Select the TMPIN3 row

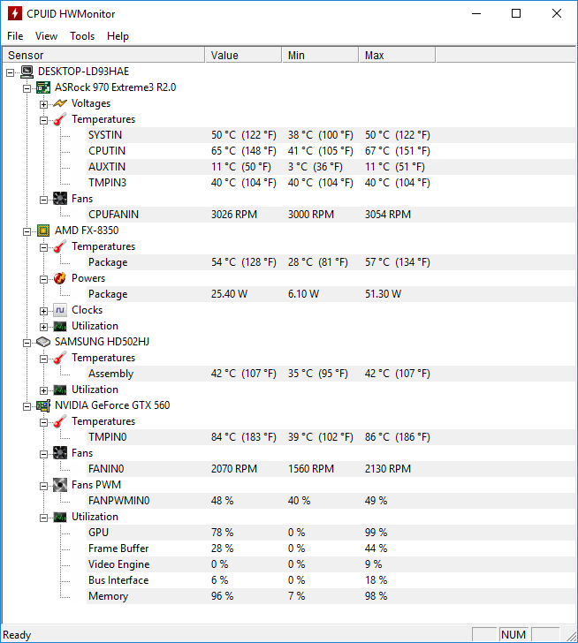click(x=331, y=183)
